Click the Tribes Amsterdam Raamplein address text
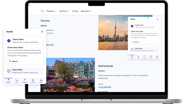The image size is (182, 104). 123,77
